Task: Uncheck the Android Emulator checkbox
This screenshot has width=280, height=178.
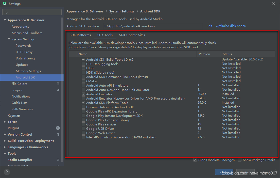Action: pos(83,94)
